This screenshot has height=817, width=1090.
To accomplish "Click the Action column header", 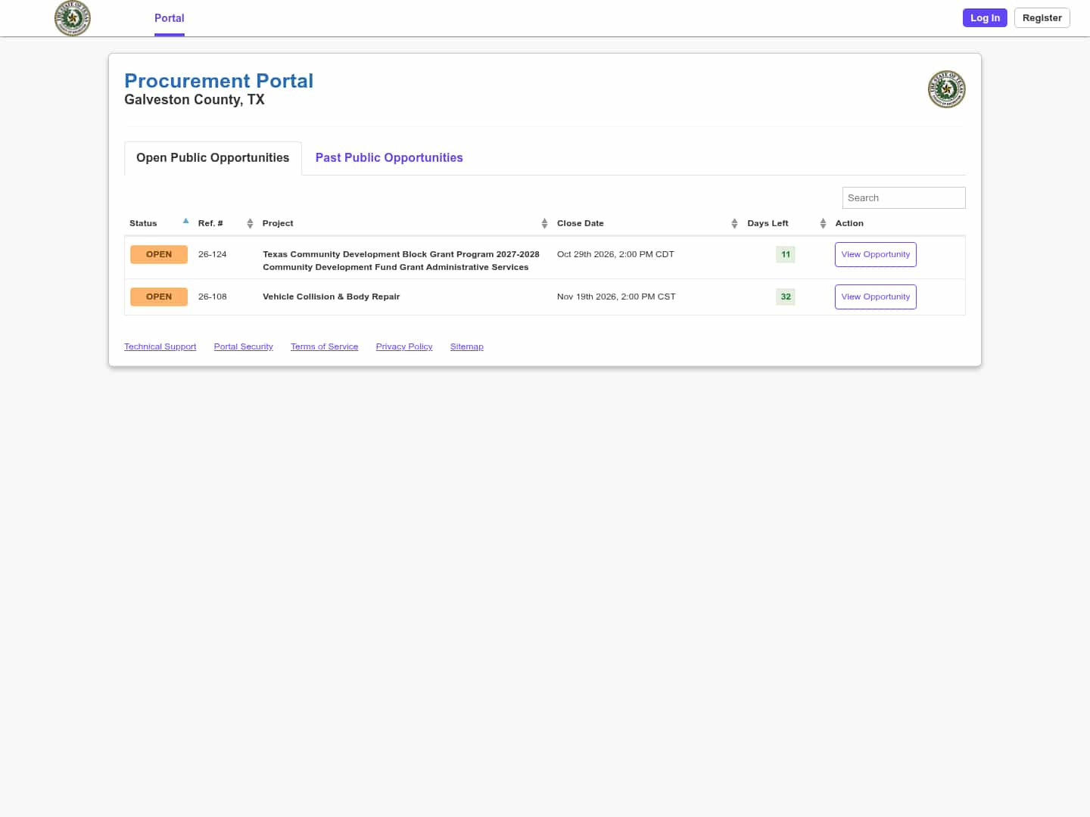I will pos(849,224).
